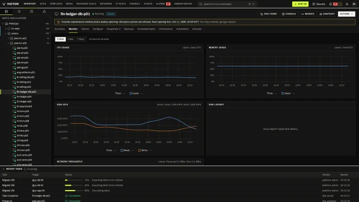The height and width of the screenshot is (202, 359).
Task: Open the Monitor tab
Action: [x=73, y=29]
